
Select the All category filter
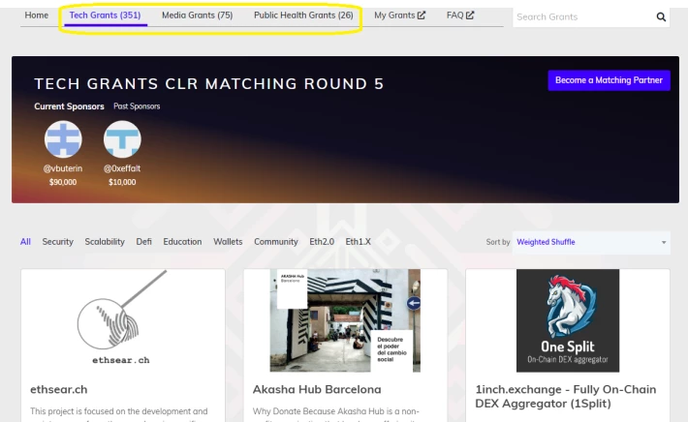point(25,242)
